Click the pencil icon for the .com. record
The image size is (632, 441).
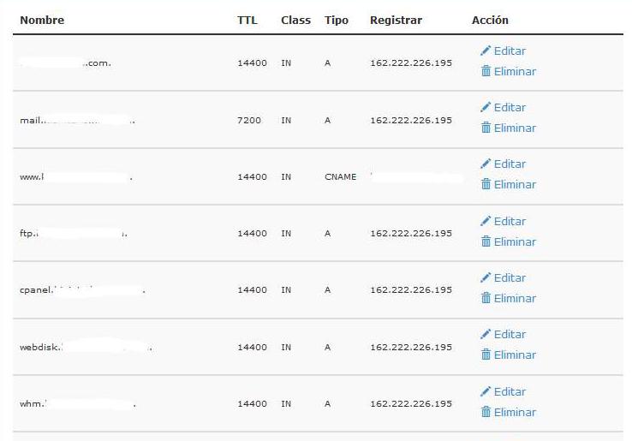pos(486,51)
